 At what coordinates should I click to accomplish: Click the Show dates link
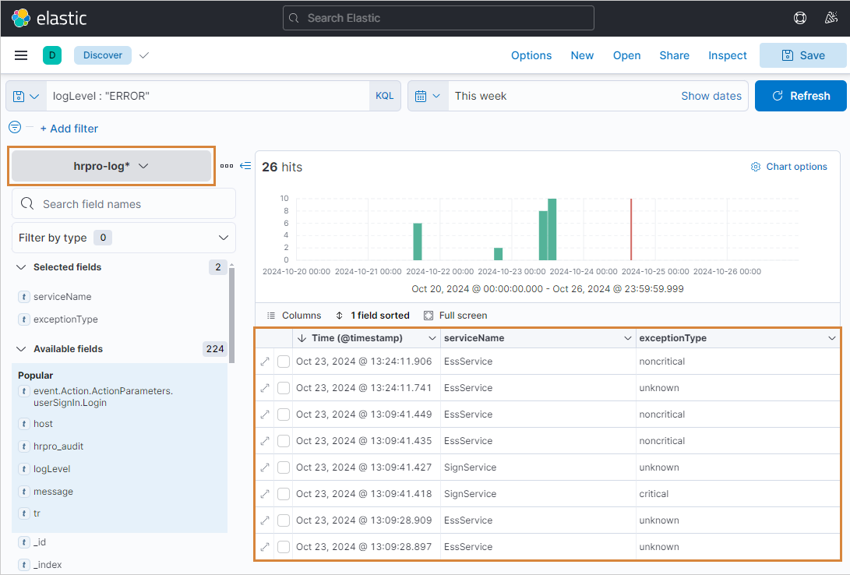tap(711, 96)
